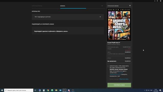
Task: Click the green "Оформить заказ" place order button
Action: click(x=119, y=85)
